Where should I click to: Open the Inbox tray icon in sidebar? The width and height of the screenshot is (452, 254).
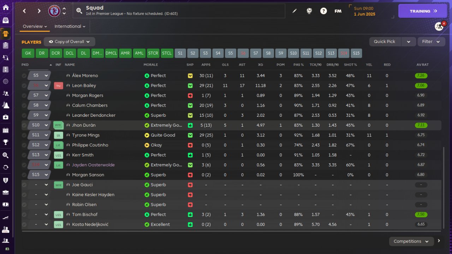coord(6,20)
